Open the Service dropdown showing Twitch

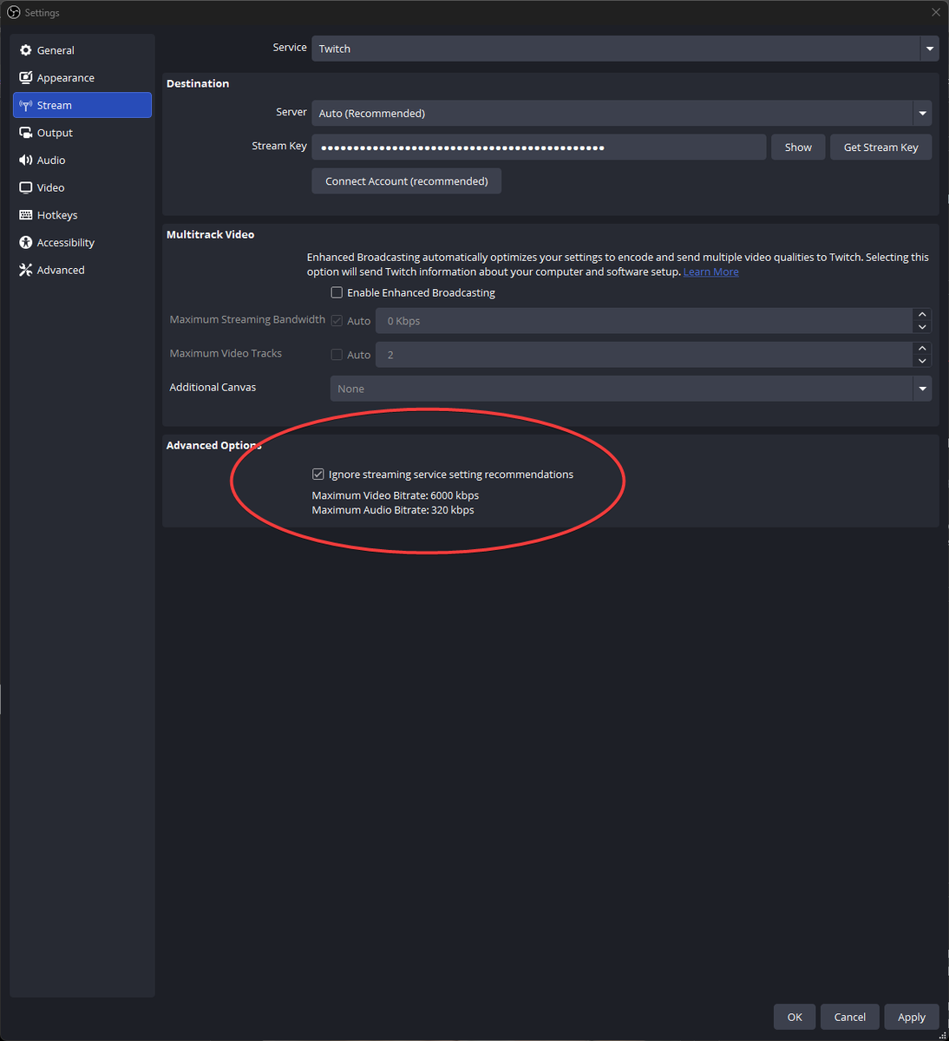tap(625, 49)
